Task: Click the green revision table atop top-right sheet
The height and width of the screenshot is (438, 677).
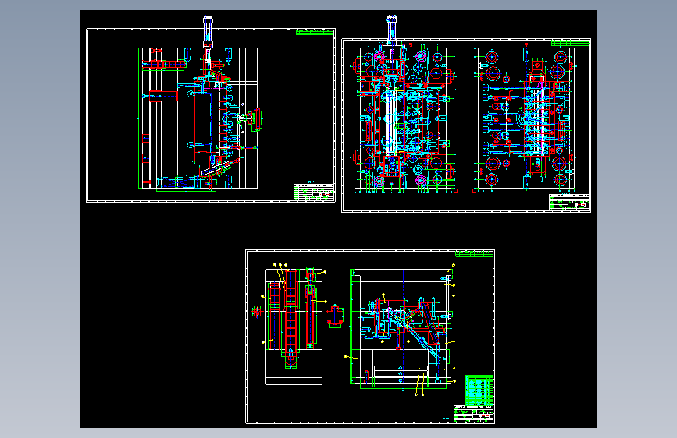Action: (x=570, y=43)
